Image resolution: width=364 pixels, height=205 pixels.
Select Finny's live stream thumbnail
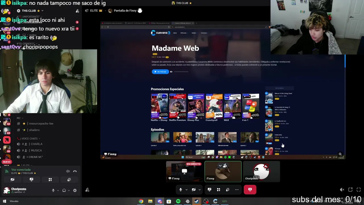(x=185, y=171)
